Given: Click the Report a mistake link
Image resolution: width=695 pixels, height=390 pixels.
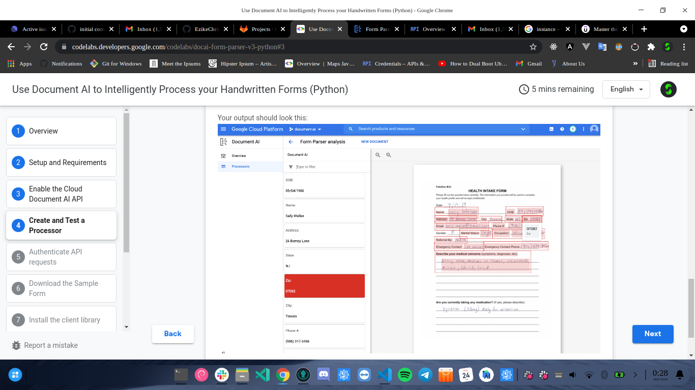Looking at the screenshot, I should coord(51,345).
